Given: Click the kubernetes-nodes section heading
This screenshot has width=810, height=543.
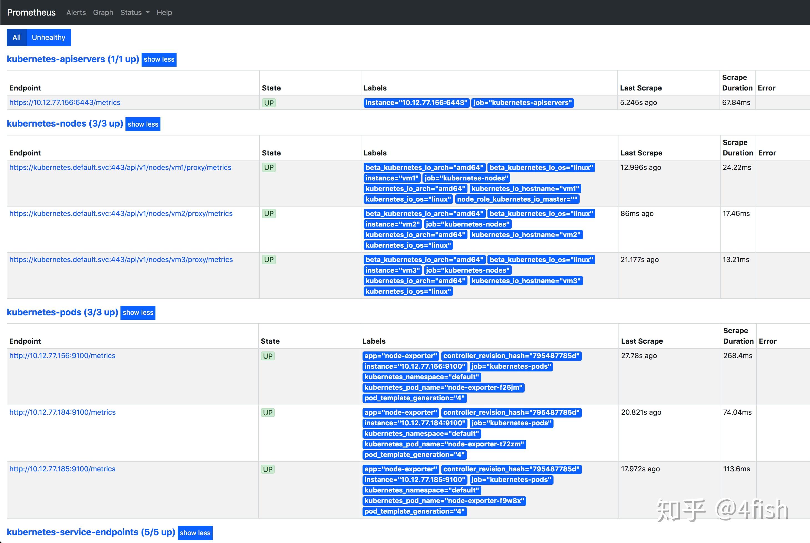Looking at the screenshot, I should (65, 124).
